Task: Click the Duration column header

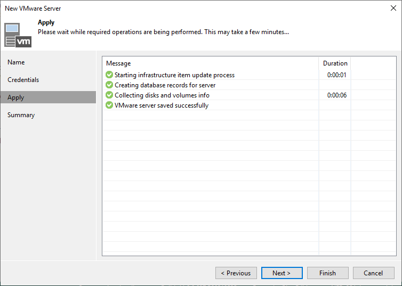Action: (335, 63)
